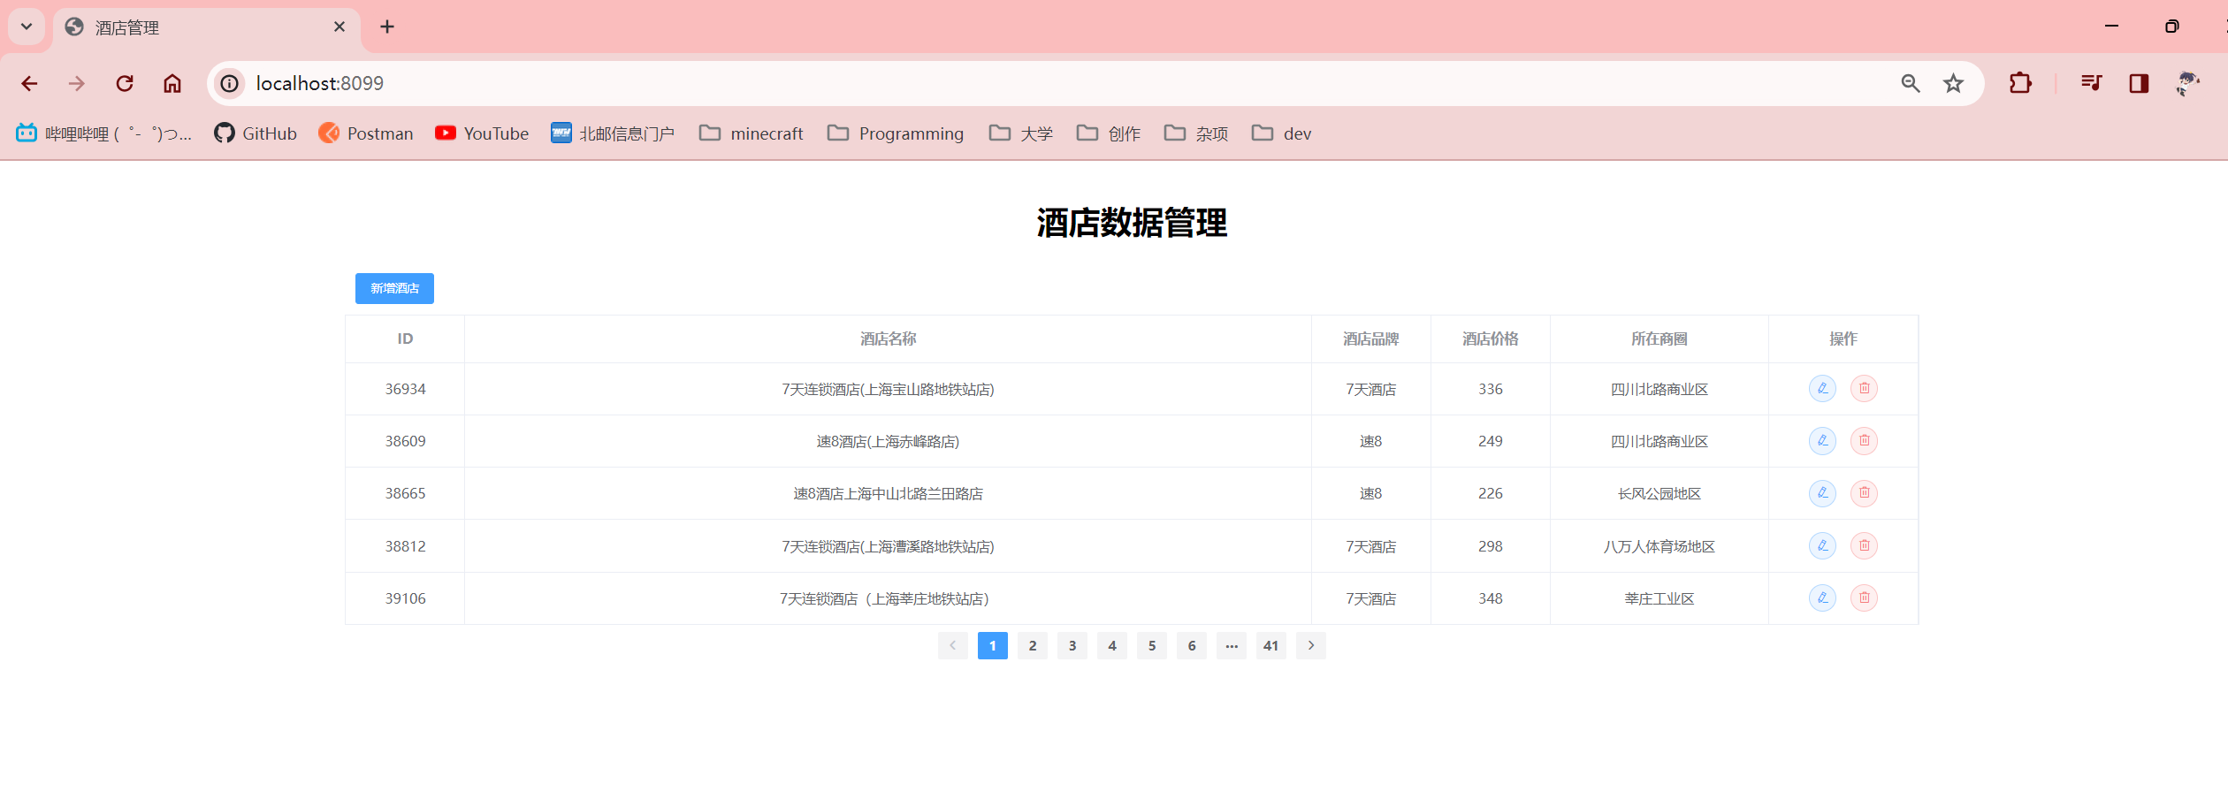Image resolution: width=2228 pixels, height=799 pixels.
Task: Expand the Programming bookmark folder
Action: 896,133
